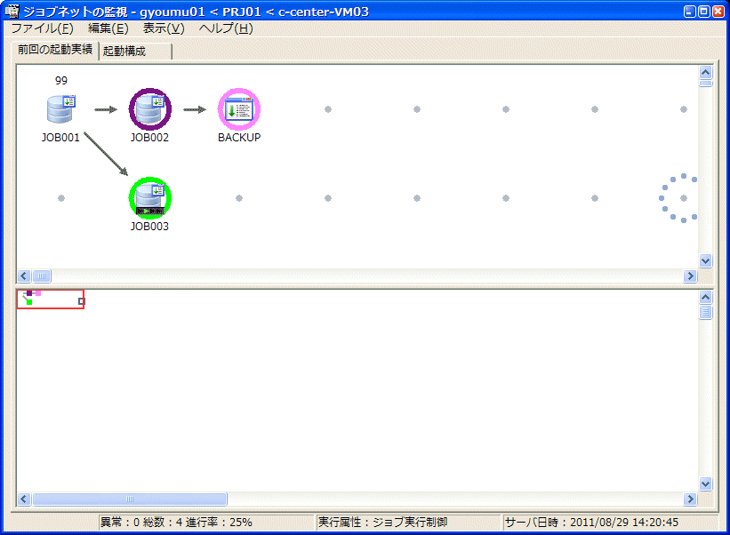The width and height of the screenshot is (730, 535).
Task: Click the job flow horizontal scrollbar thumb
Action: [42, 275]
